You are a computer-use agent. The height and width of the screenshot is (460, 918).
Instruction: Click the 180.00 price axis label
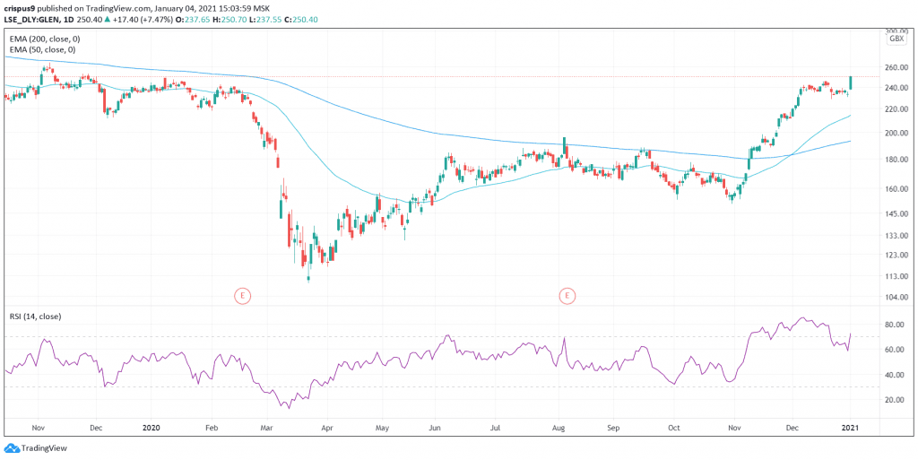896,160
